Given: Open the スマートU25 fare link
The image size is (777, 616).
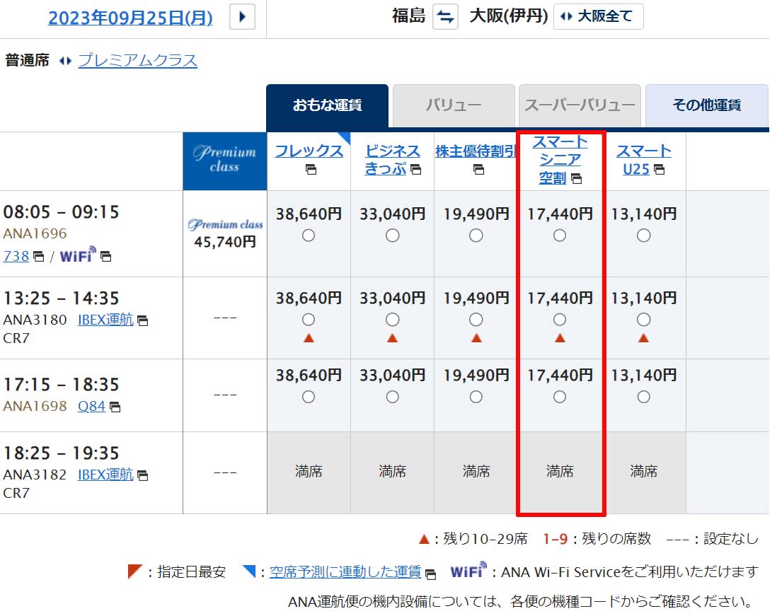Looking at the screenshot, I should coord(643,159).
